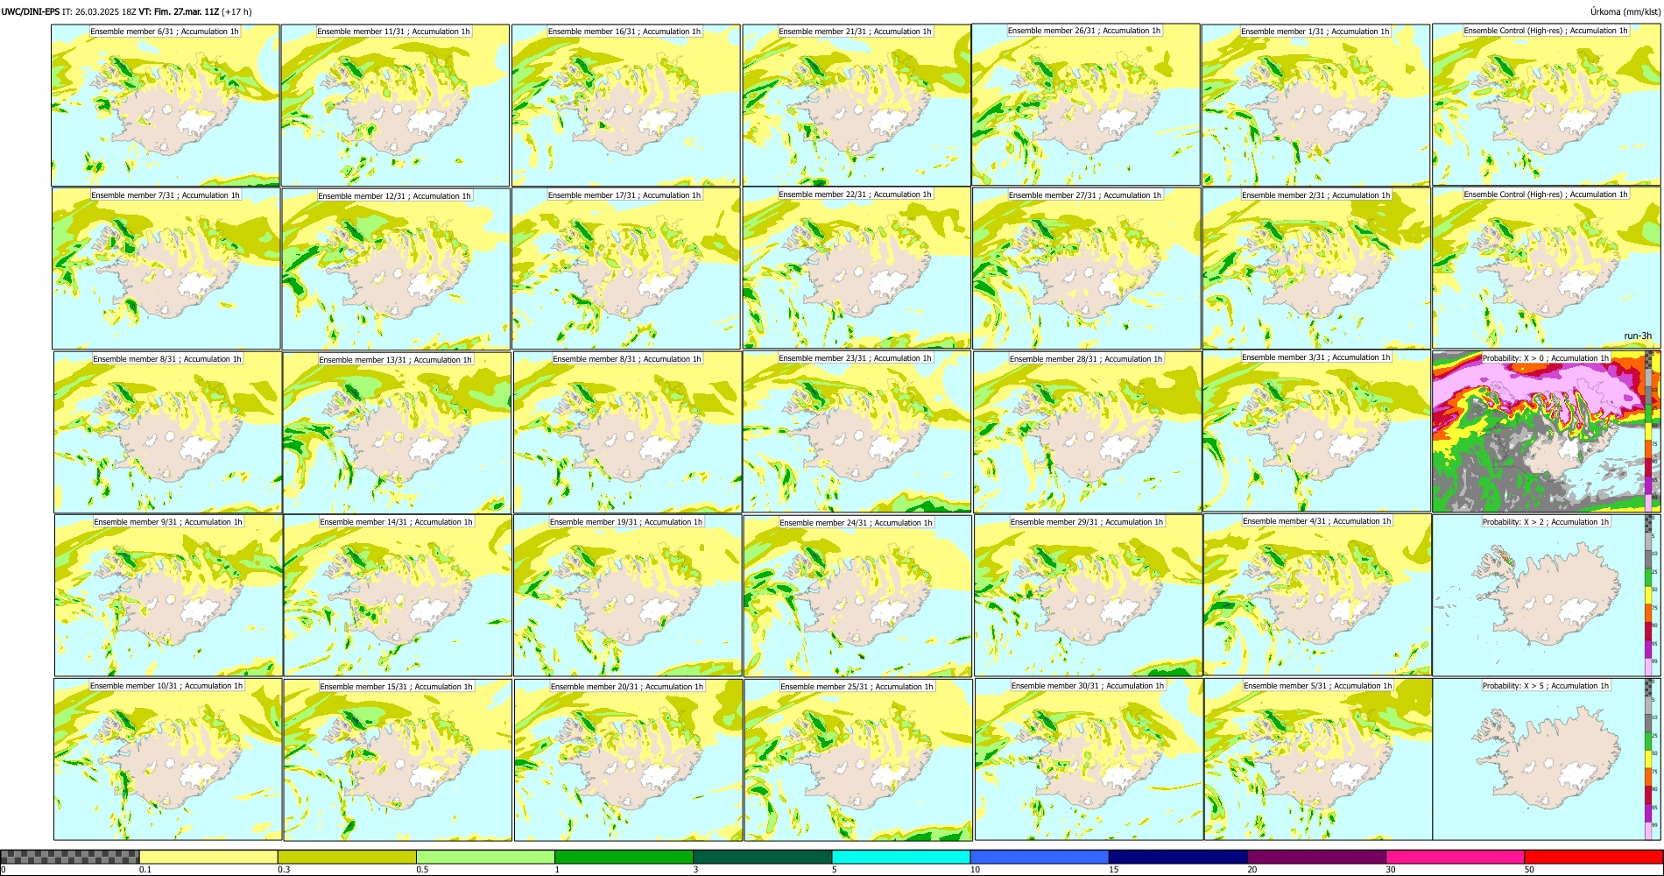Viewport: 1664px width, 876px height.
Task: Click the 'Ensemble member 25/31 ; Accumulation 1h' label
Action: pos(857,687)
